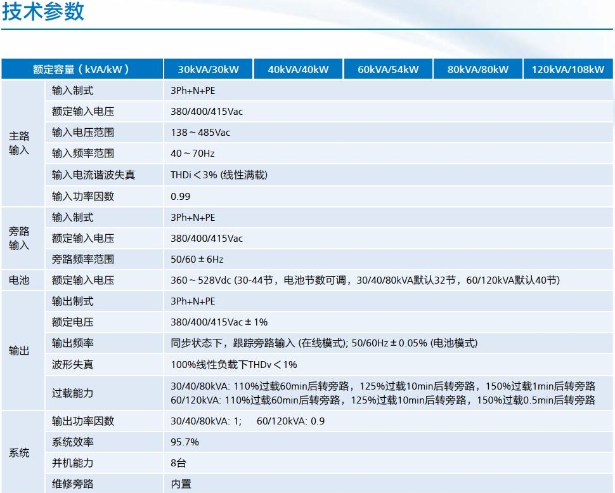Image resolution: width=615 pixels, height=493 pixels.
Task: Choose the 80kVA/80kW column header
Action: [477, 69]
